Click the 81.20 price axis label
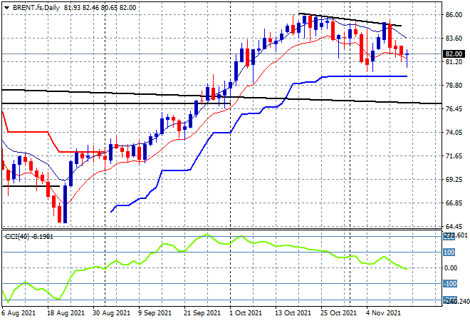The image size is (470, 321). click(454, 61)
